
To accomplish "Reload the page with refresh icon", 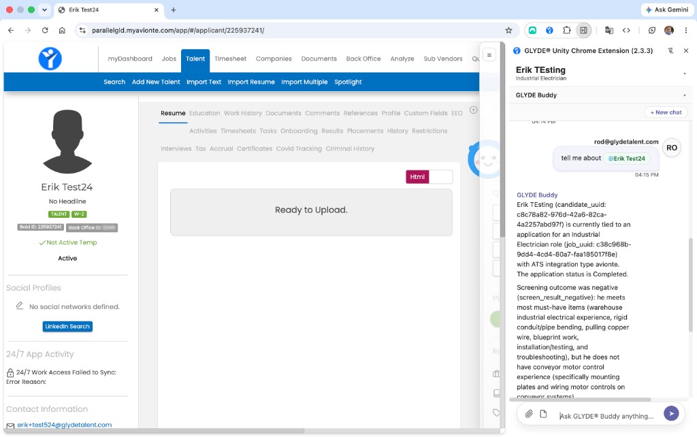I will tap(45, 30).
